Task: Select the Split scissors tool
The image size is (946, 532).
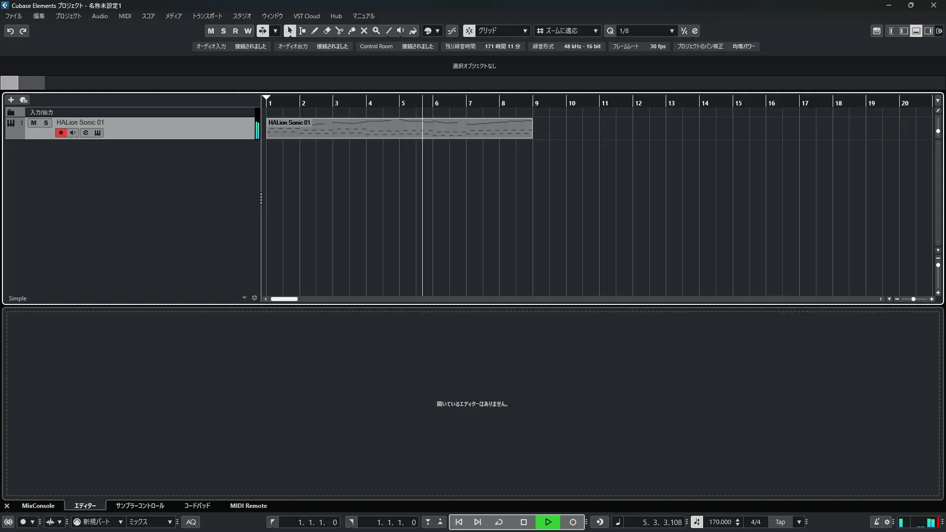Action: tap(339, 31)
